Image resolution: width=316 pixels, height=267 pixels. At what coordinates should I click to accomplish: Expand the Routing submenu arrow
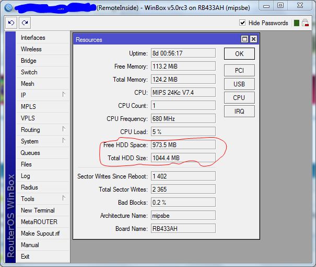(64, 129)
